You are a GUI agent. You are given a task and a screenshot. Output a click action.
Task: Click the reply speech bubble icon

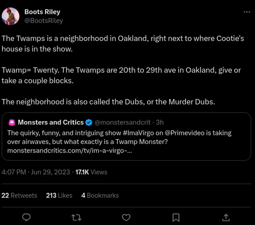pos(26,217)
